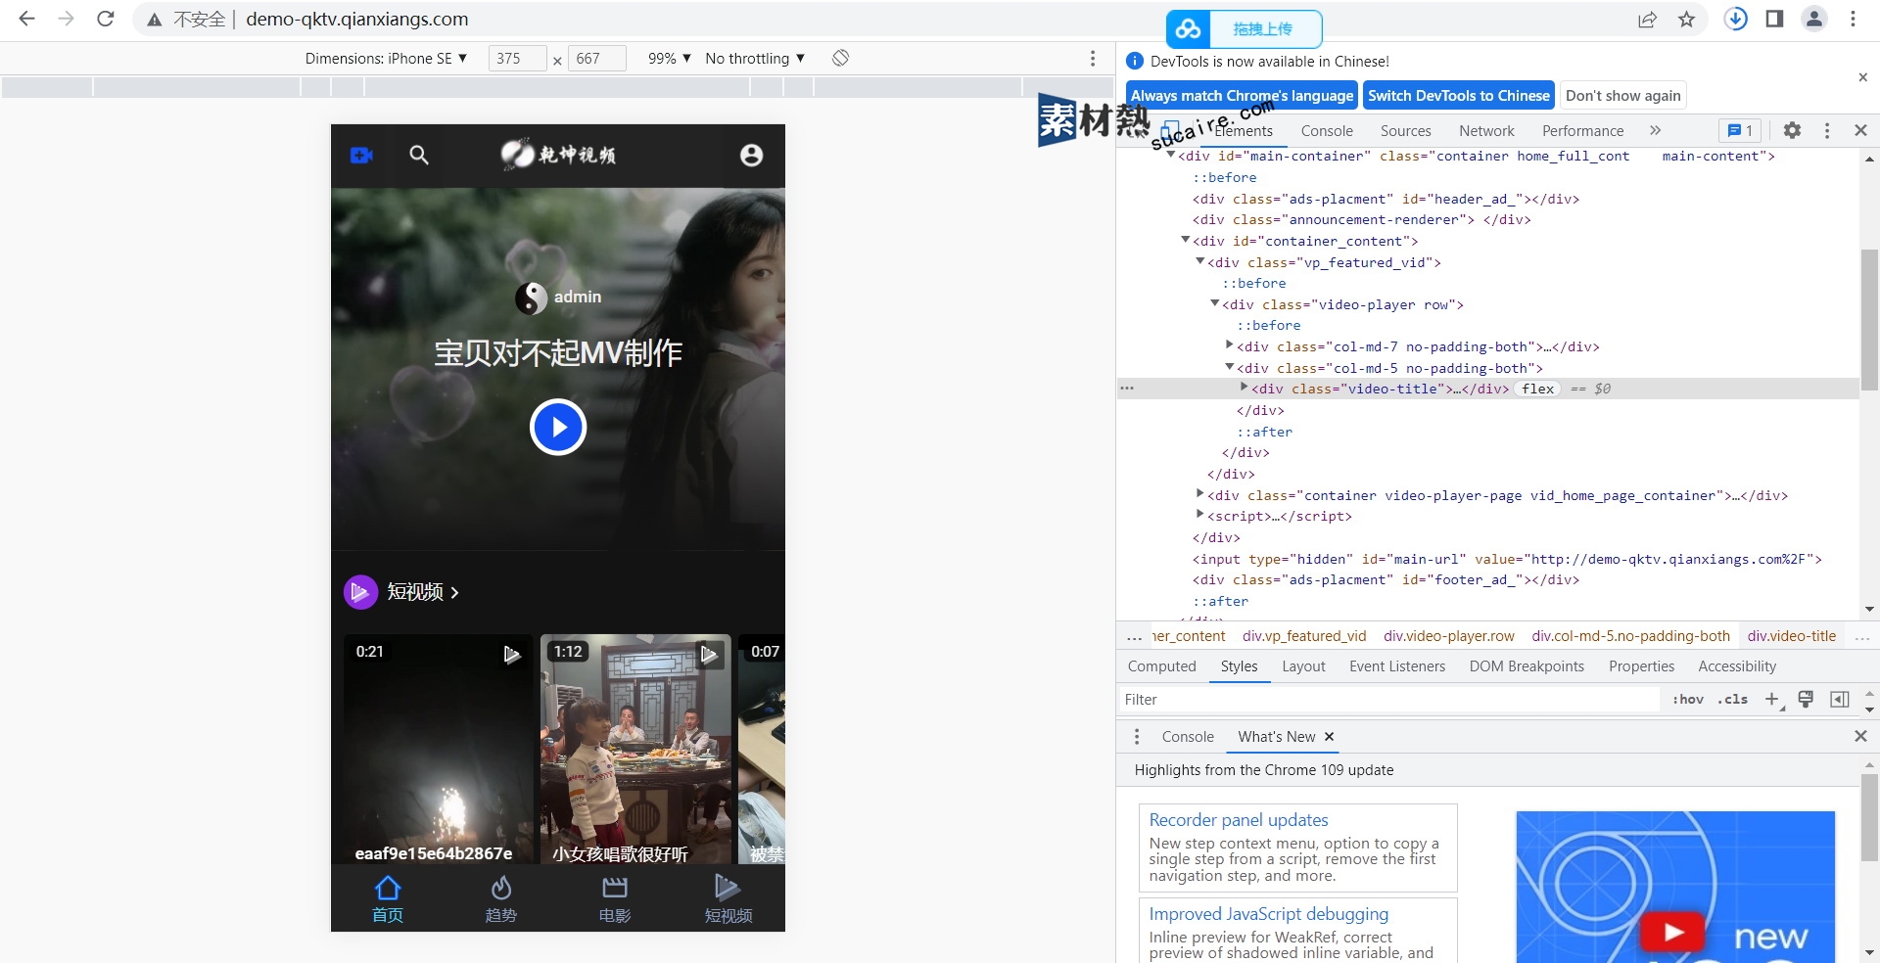Switch to the Performance tab
Screen dimensions: 1880x963
coord(1582,130)
